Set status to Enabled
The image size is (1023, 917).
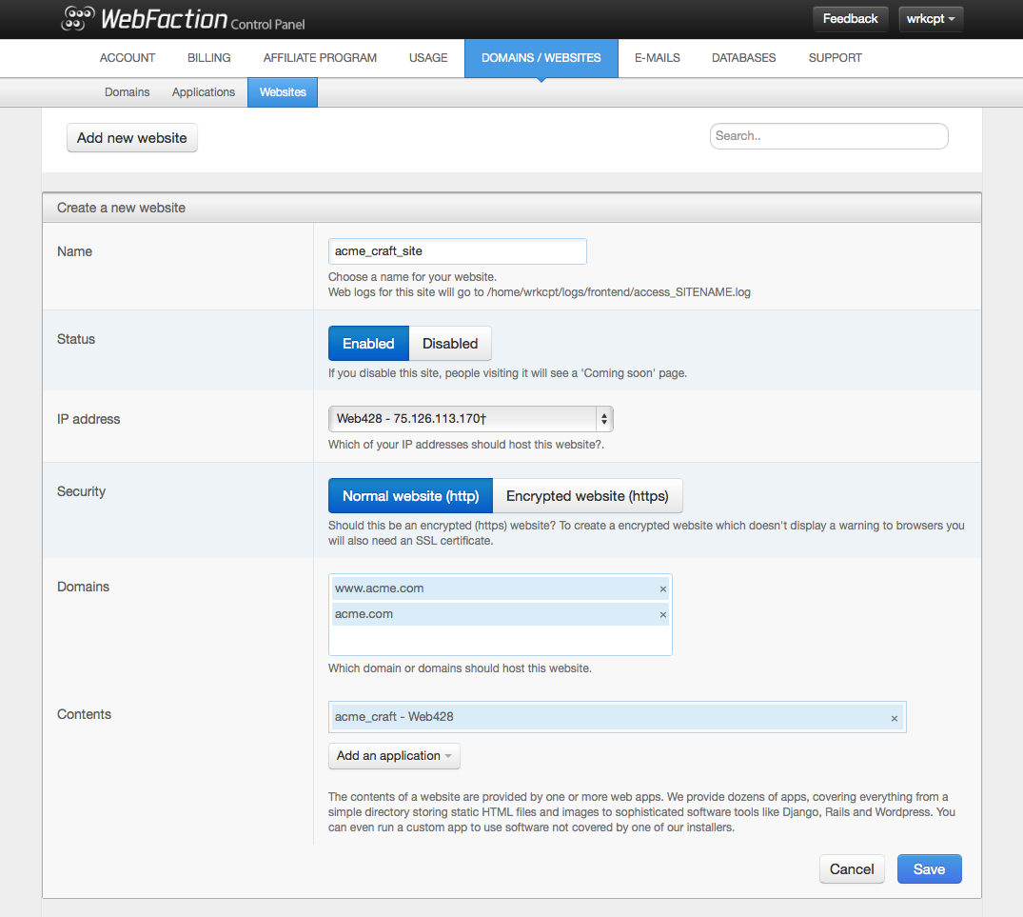(368, 344)
